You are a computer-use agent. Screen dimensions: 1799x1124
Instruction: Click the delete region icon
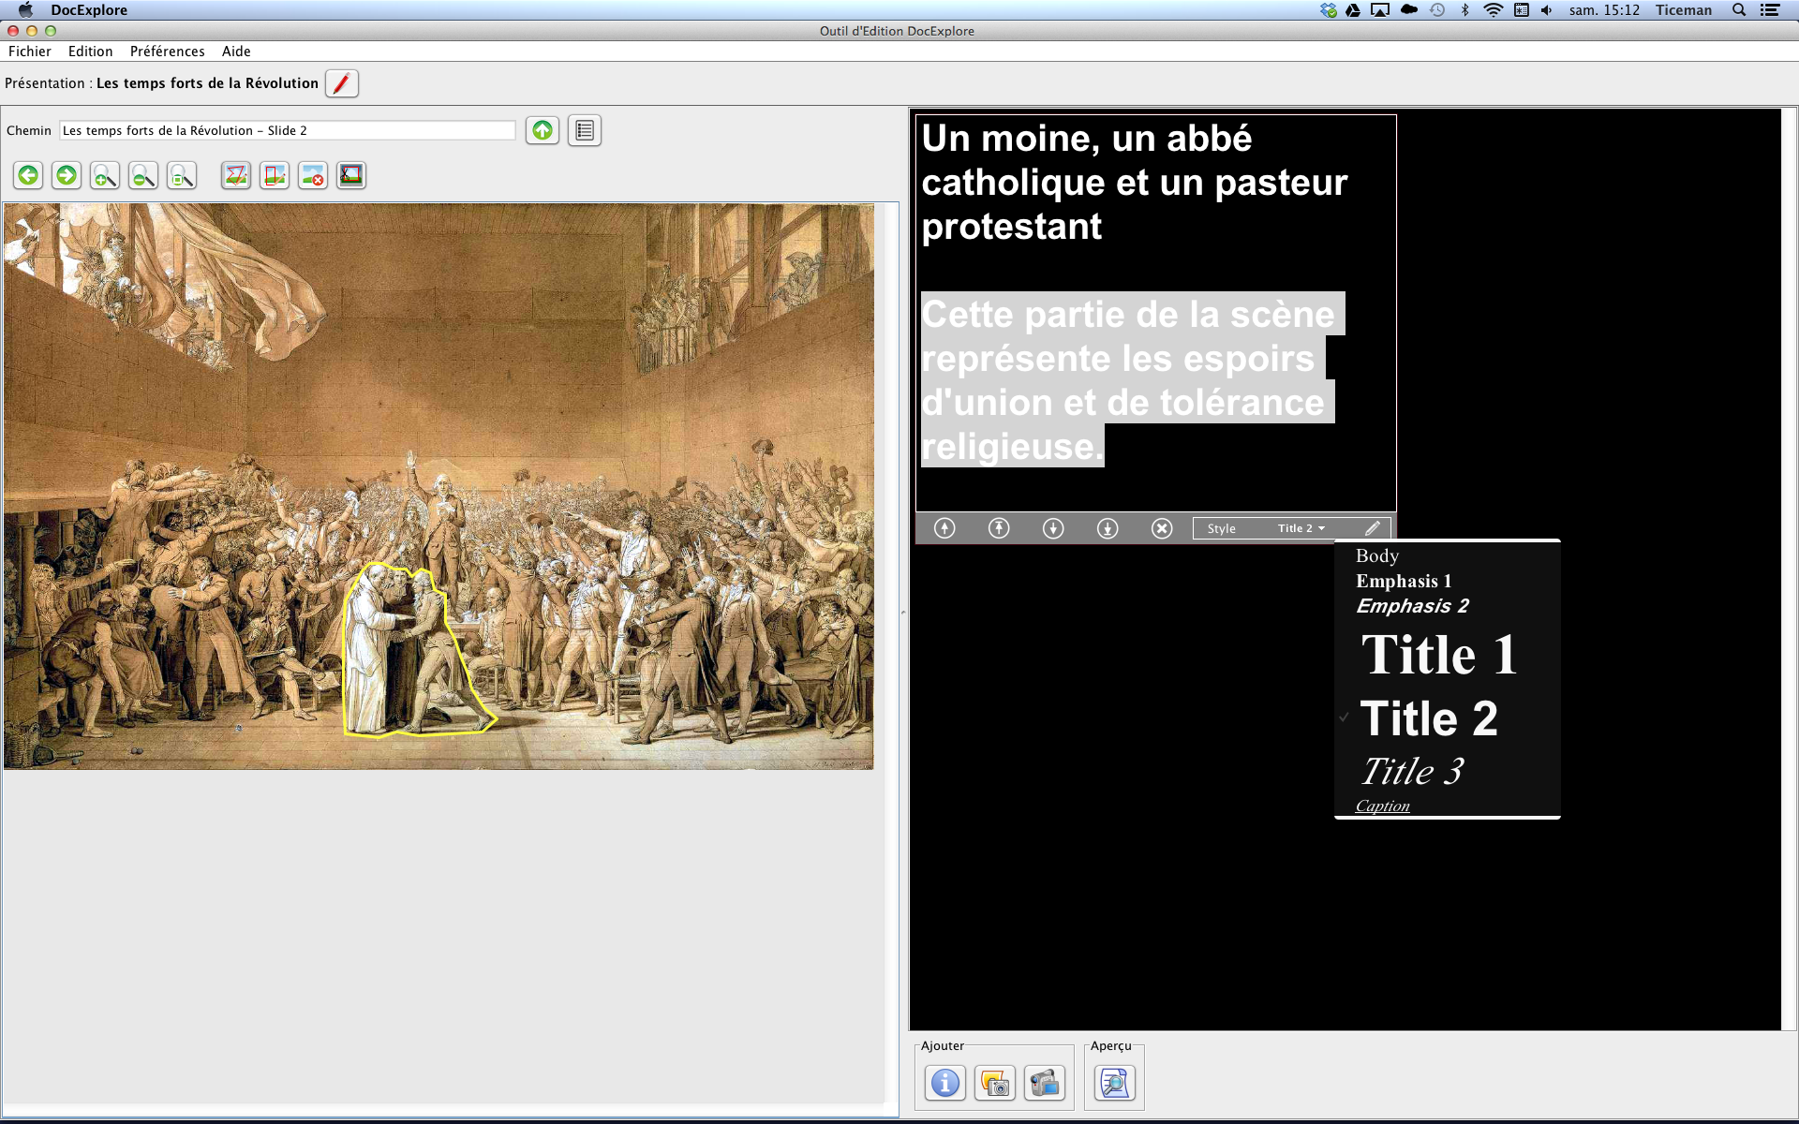tap(313, 175)
